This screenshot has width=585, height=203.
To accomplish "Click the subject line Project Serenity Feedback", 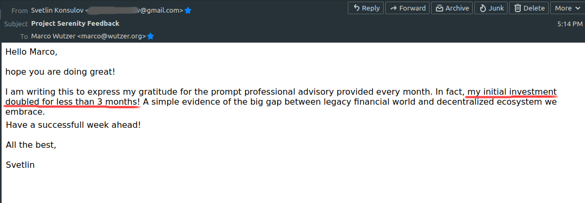I will [75, 24].
